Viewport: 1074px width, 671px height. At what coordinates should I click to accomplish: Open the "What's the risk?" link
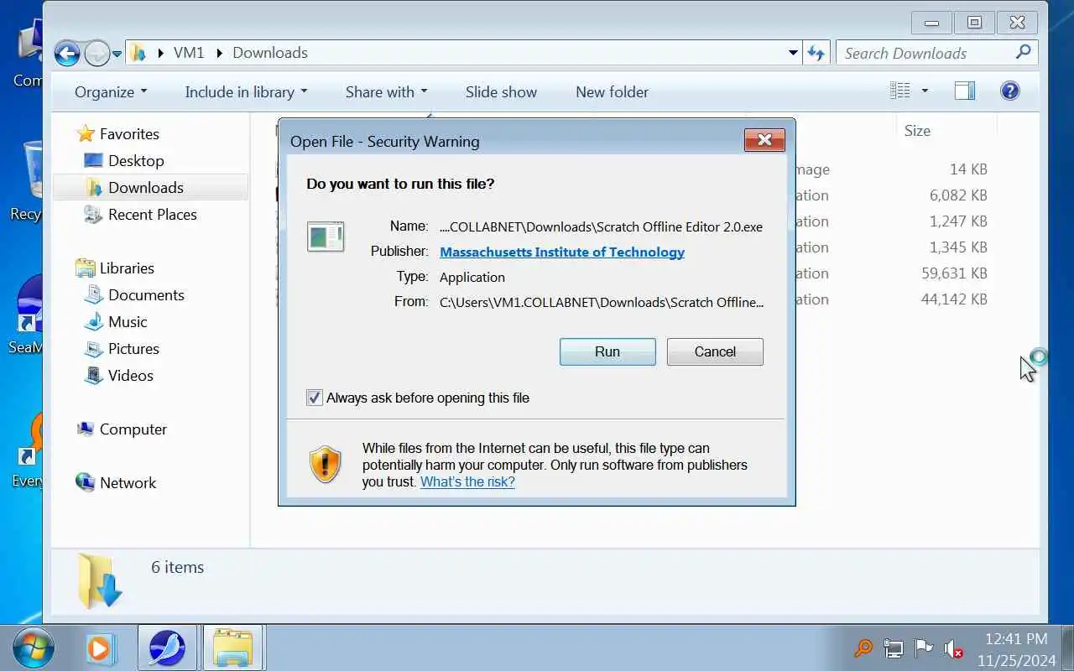[467, 481]
